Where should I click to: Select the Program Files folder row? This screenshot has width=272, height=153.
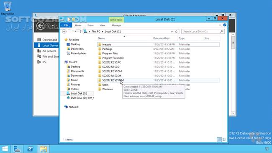tap(158, 54)
